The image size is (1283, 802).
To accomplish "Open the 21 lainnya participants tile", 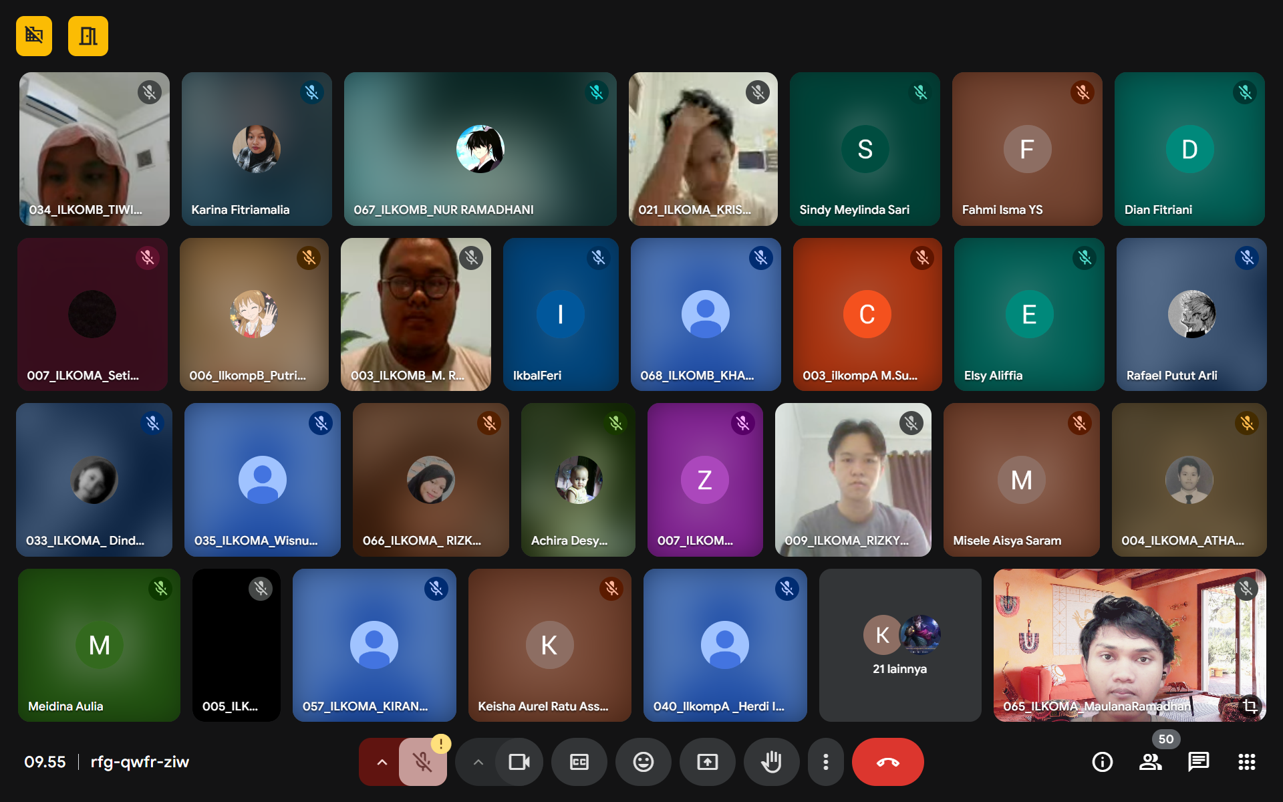I will [899, 645].
